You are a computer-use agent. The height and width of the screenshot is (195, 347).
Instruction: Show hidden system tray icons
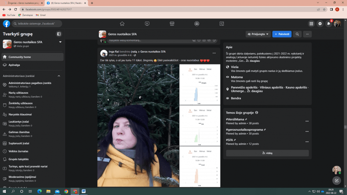[x=309, y=191]
